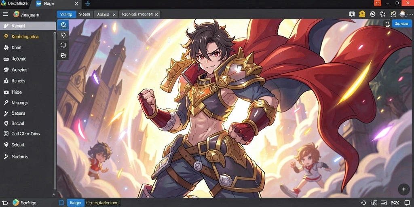Switch to the Viiamg tab
Viewport: 414px width, 207px height.
coord(67,14)
